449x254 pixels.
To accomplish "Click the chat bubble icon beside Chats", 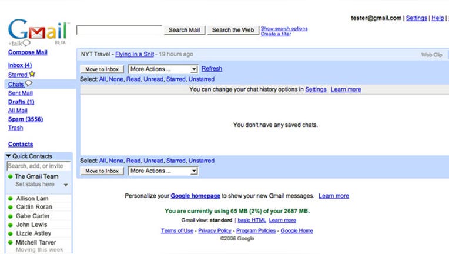I will pos(28,83).
